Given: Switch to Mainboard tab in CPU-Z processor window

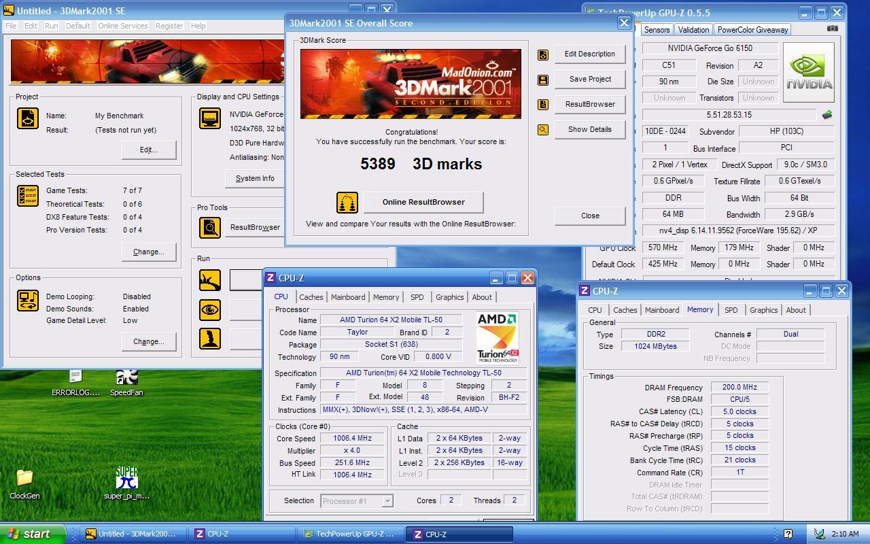Looking at the screenshot, I should point(347,297).
